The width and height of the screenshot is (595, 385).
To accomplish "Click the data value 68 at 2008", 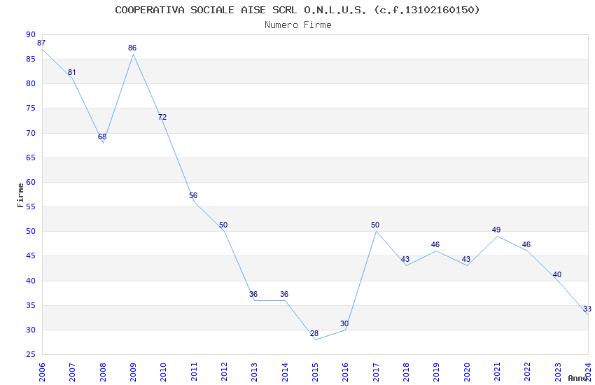I will 102,136.
